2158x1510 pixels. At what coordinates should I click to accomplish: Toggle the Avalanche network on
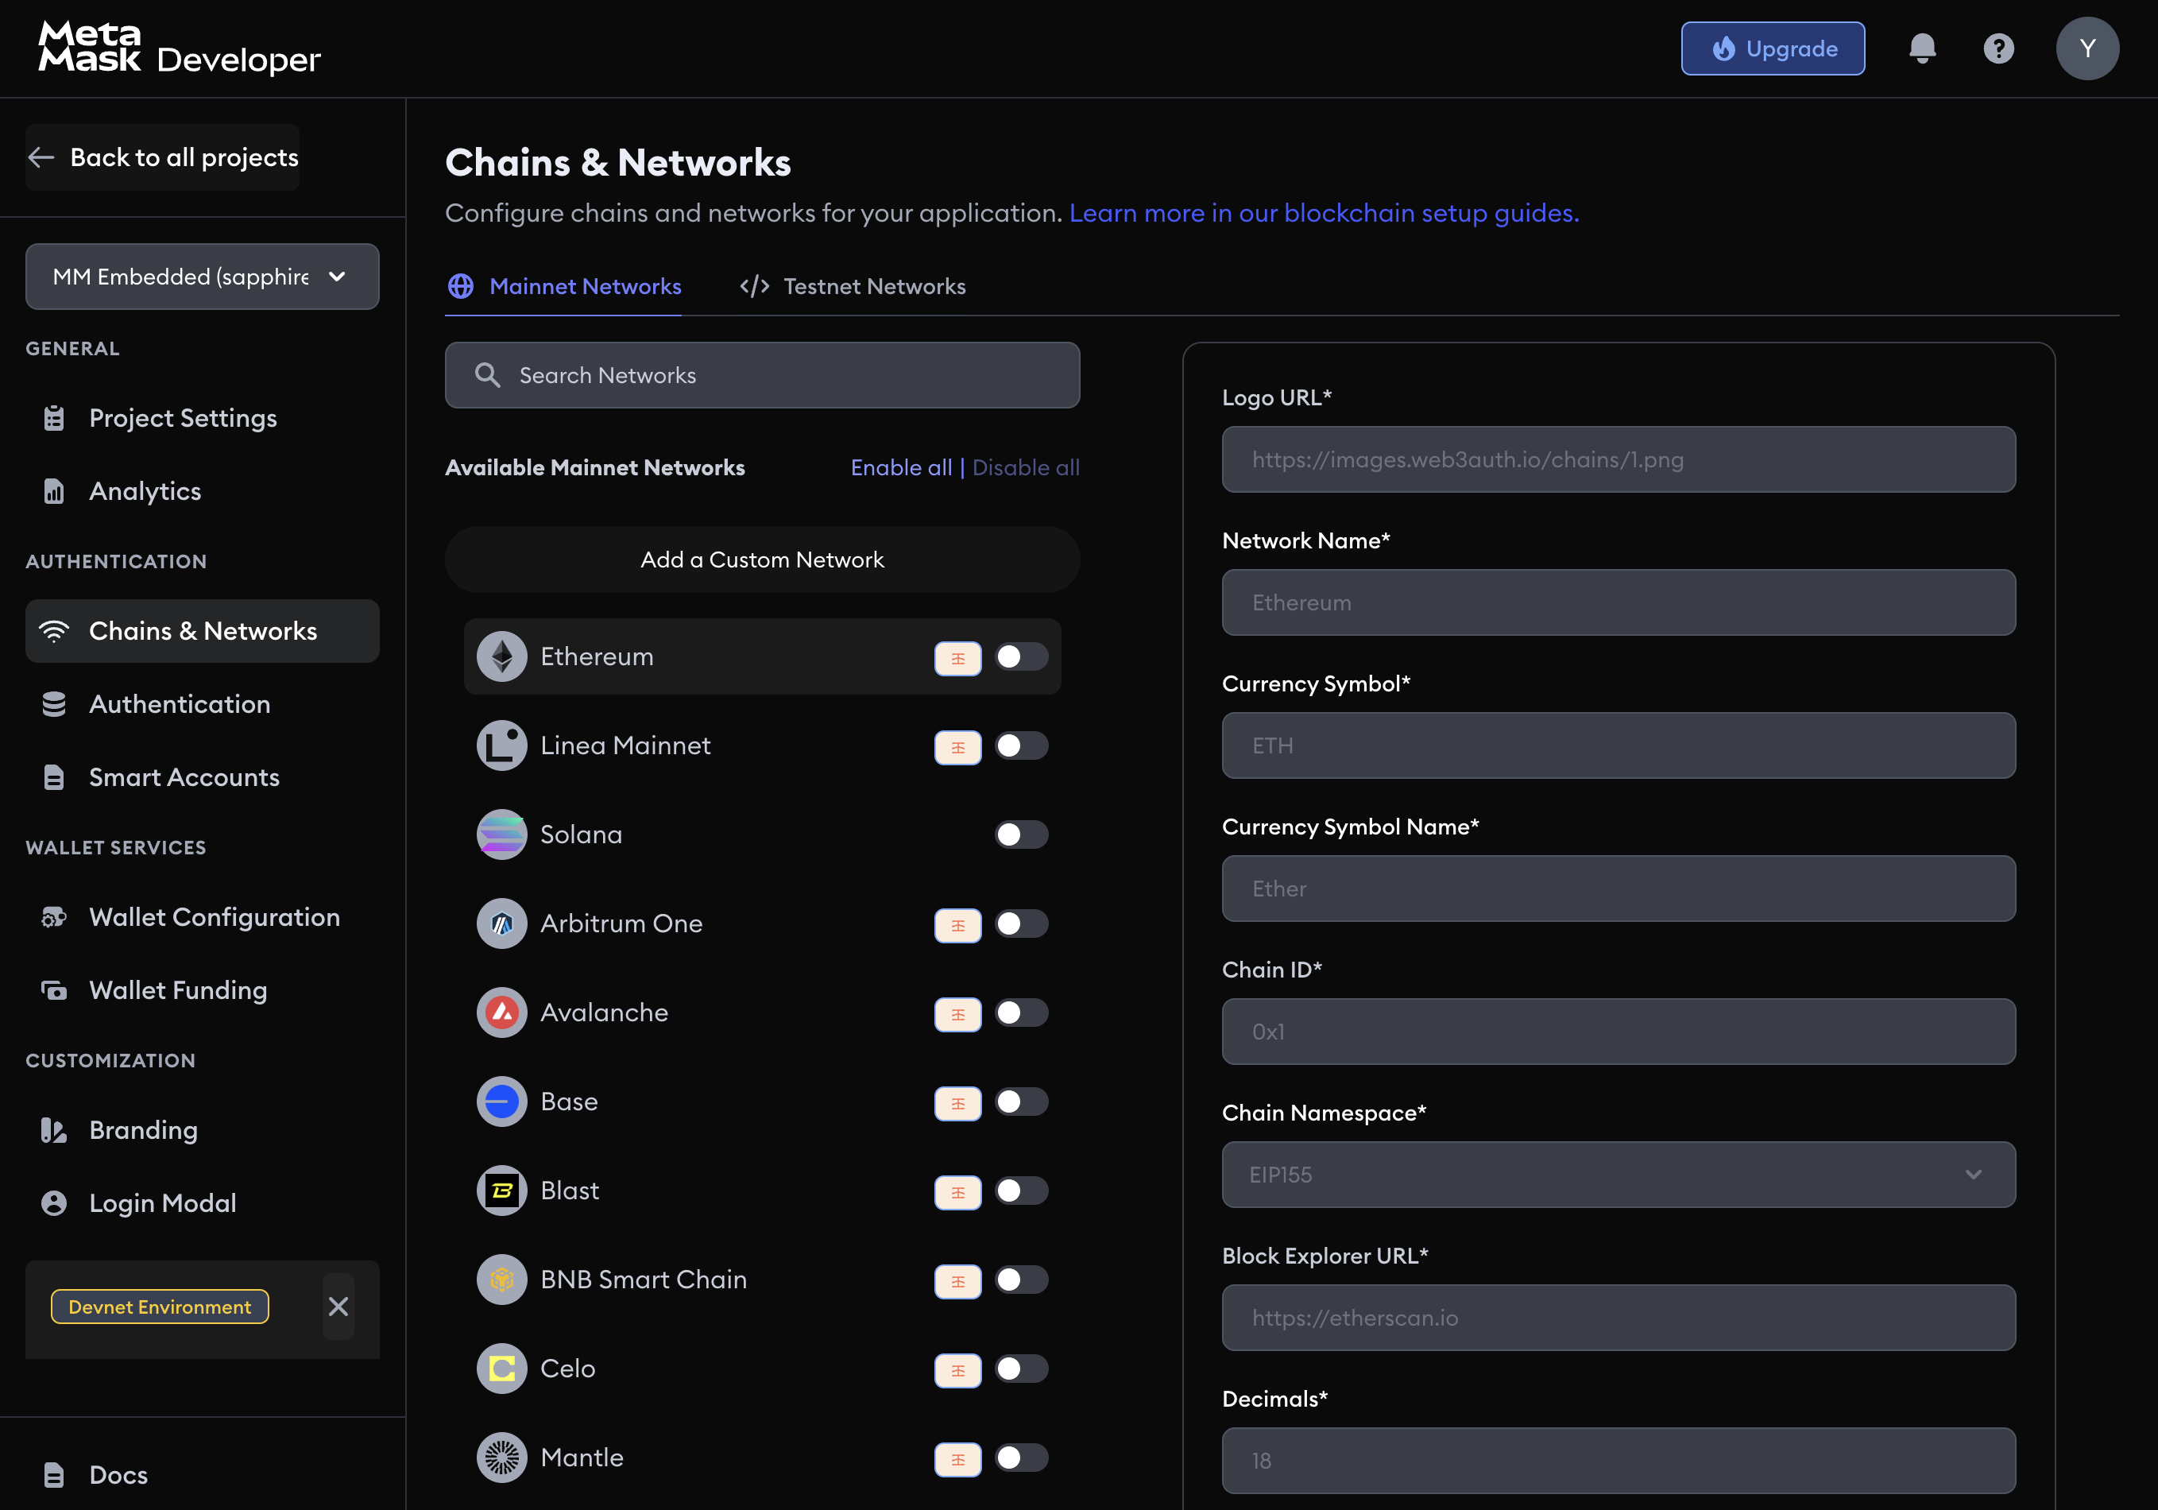coord(1022,1012)
